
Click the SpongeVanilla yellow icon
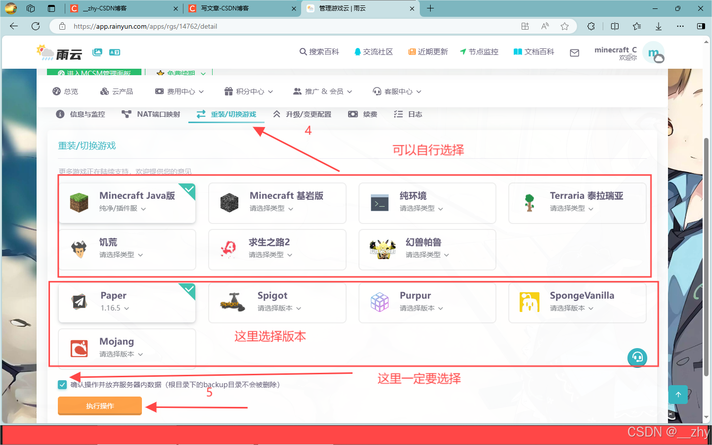point(530,302)
